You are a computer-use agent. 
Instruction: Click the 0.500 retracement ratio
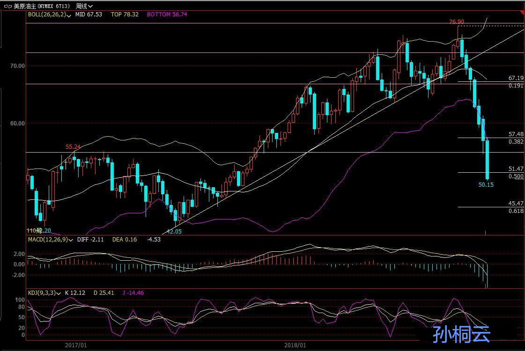[516, 176]
